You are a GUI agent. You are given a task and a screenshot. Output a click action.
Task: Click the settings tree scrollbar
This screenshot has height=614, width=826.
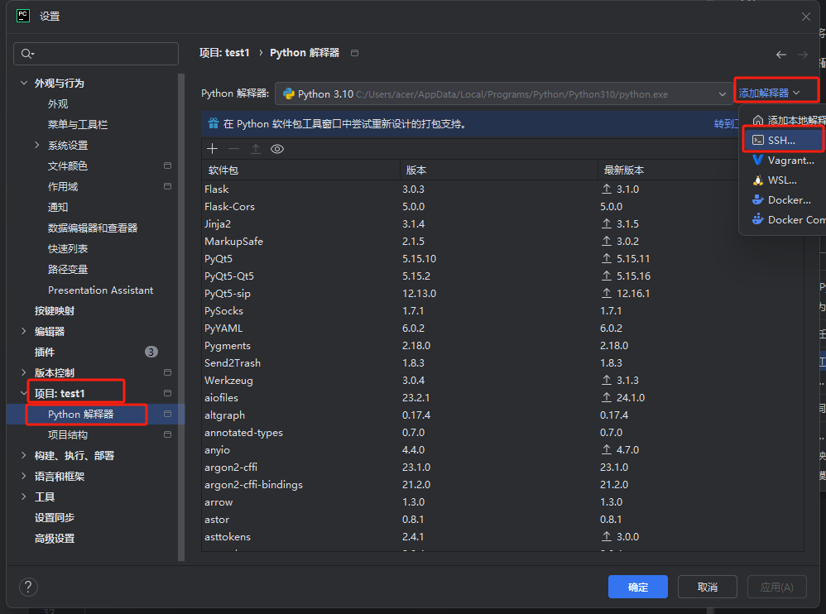(x=182, y=316)
